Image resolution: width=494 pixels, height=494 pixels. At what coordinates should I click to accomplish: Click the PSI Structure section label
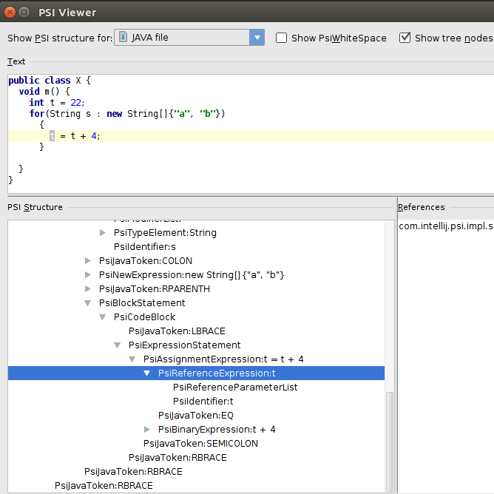click(x=35, y=207)
